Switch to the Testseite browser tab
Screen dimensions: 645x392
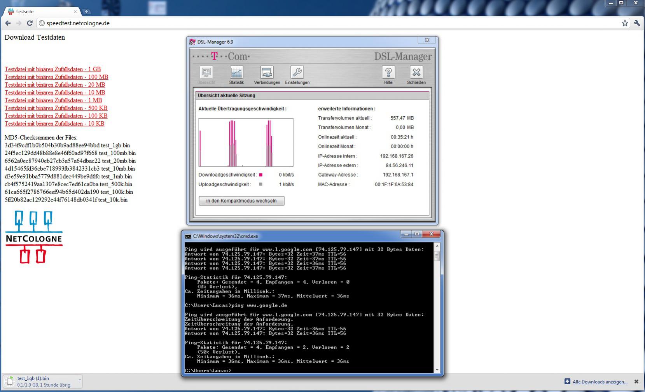coord(41,12)
